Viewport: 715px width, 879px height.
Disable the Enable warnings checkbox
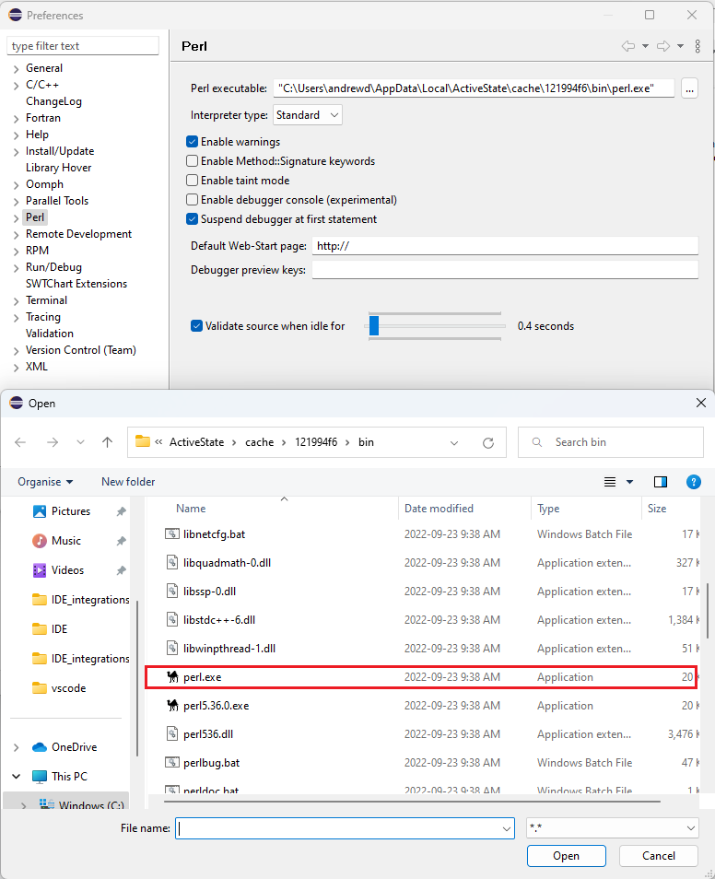point(193,142)
